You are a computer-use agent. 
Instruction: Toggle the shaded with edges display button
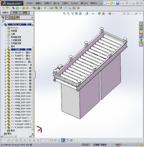[63, 140]
